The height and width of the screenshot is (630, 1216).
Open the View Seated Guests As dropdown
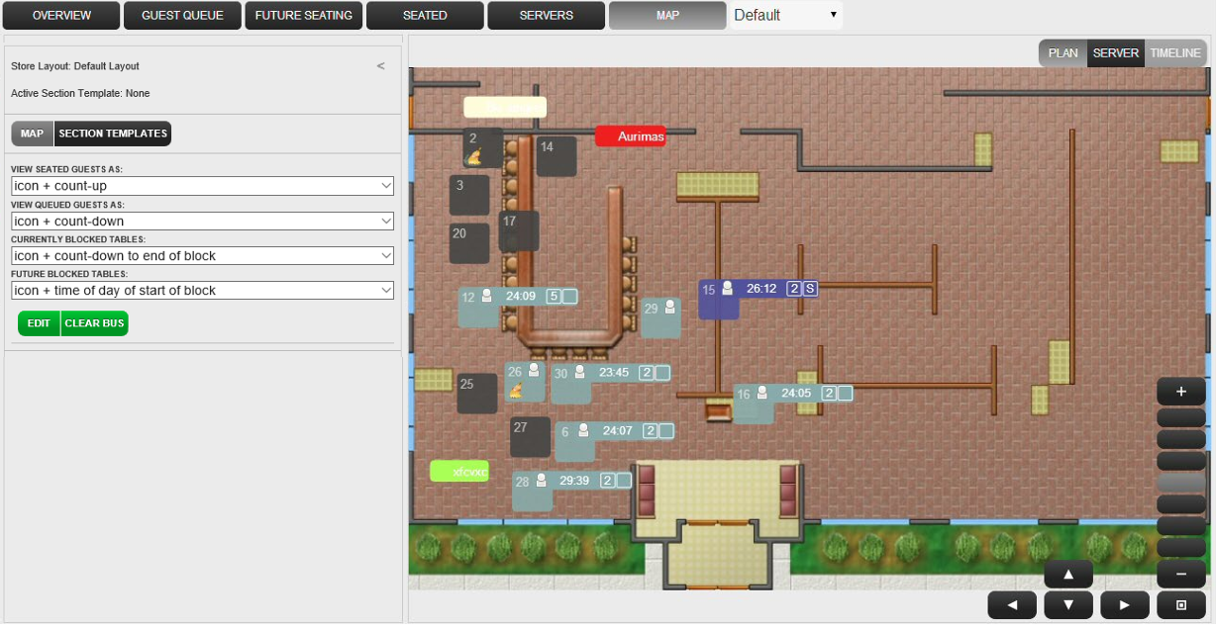pyautogui.click(x=202, y=186)
